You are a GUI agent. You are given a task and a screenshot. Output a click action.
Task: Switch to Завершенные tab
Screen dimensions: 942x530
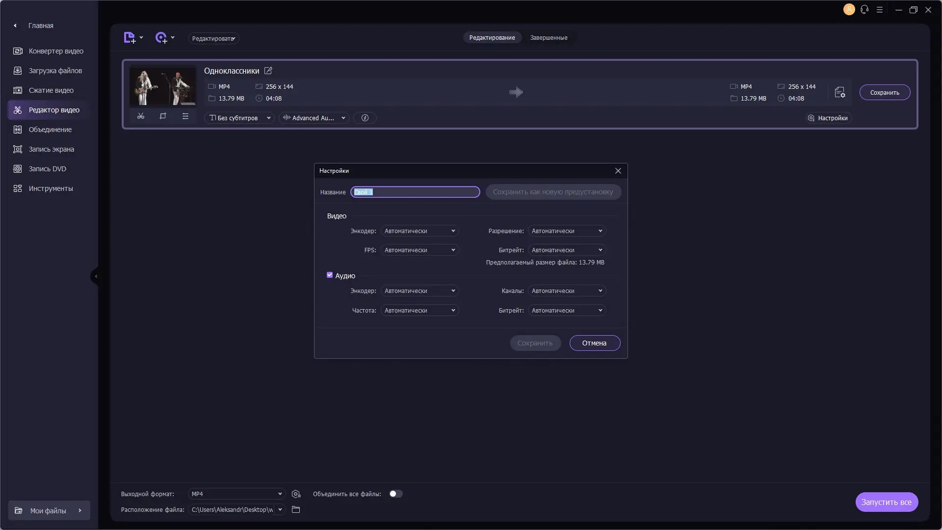[x=549, y=38]
